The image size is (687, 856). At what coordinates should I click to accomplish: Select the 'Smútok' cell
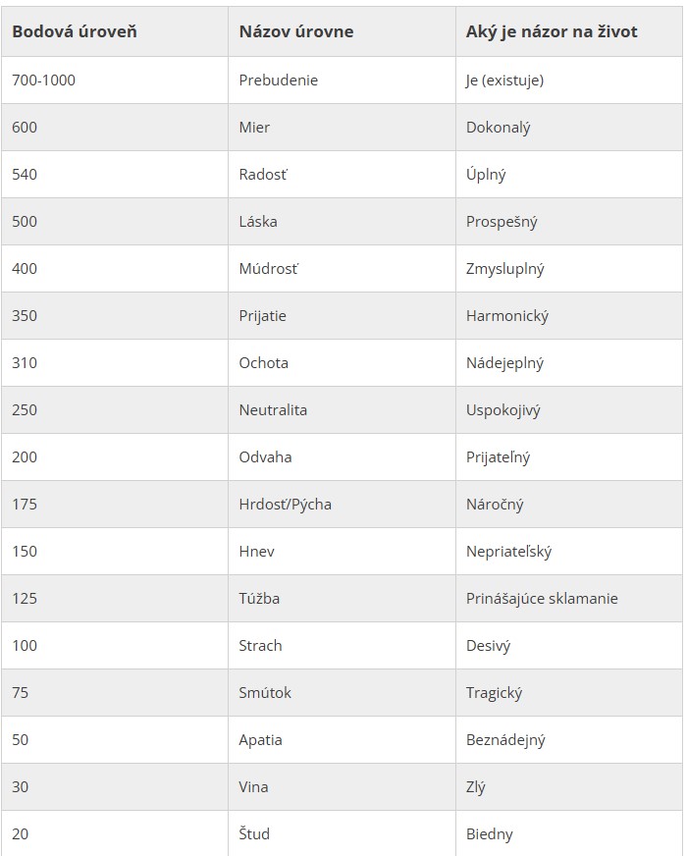342,693
